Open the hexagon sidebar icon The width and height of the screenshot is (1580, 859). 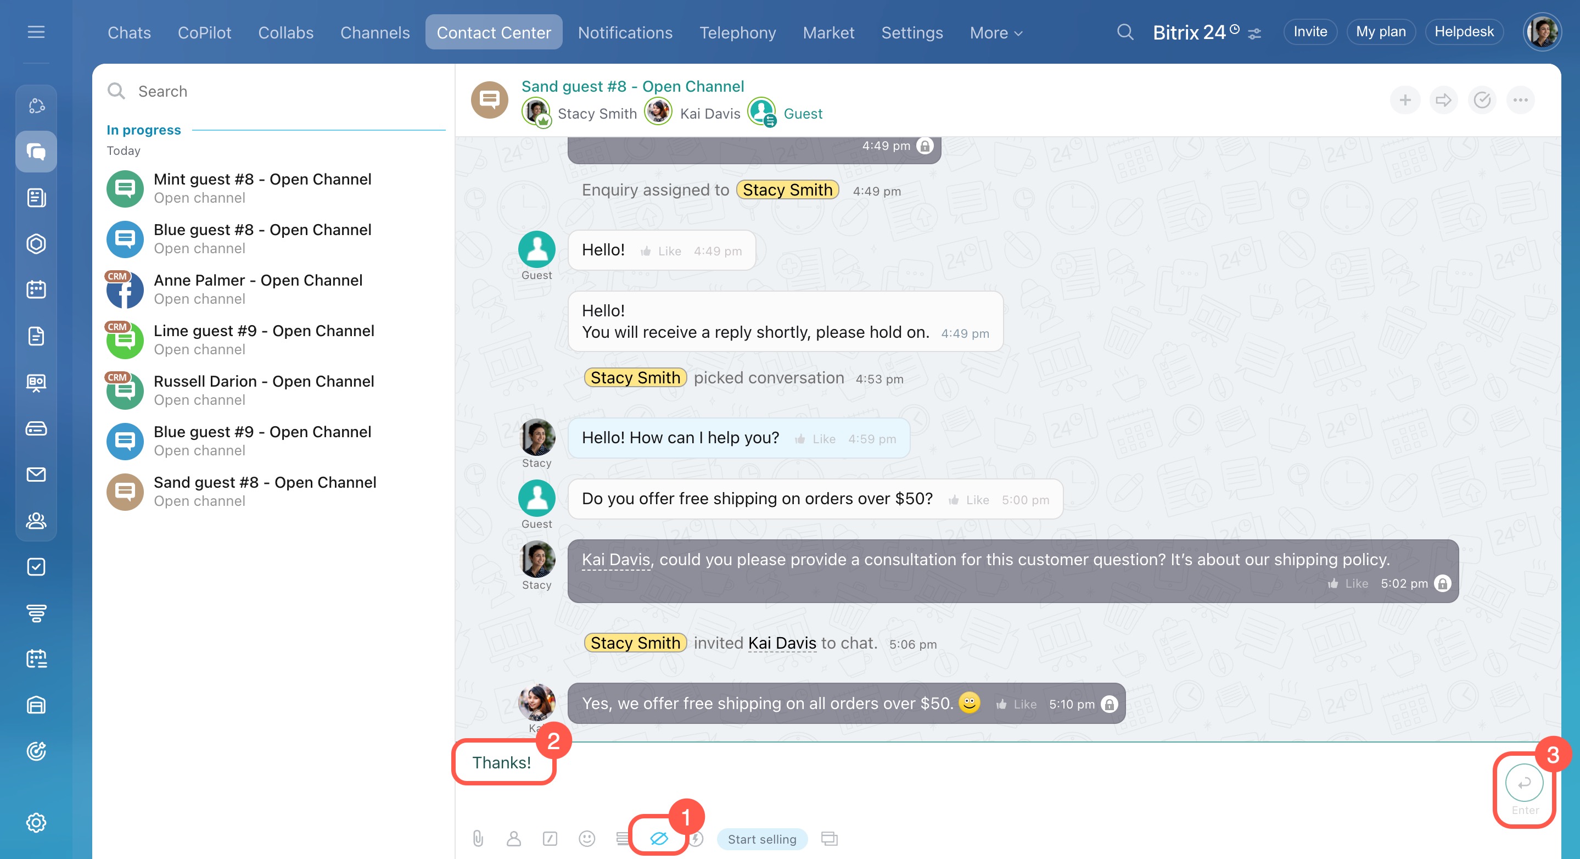(36, 244)
